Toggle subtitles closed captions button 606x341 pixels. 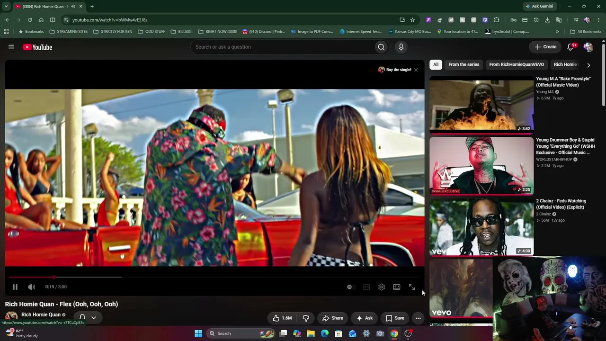coord(366,287)
